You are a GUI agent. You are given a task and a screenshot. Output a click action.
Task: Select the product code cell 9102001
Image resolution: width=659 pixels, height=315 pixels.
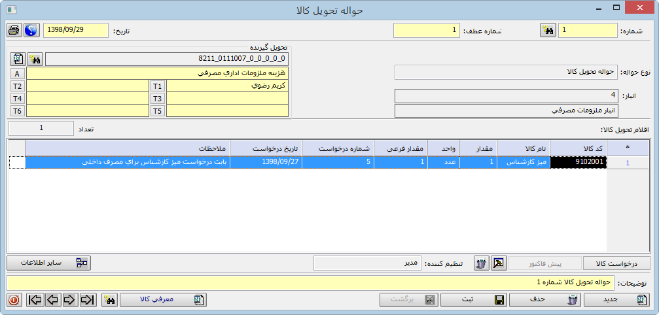tap(579, 163)
